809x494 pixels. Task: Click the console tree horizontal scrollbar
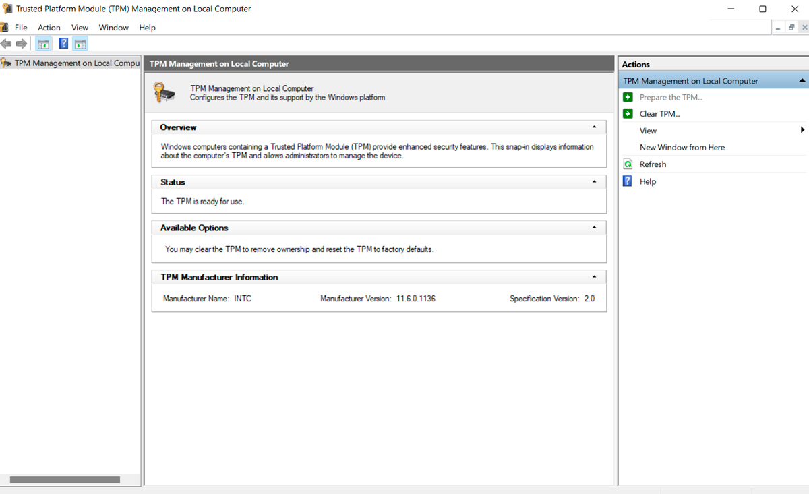(x=65, y=480)
